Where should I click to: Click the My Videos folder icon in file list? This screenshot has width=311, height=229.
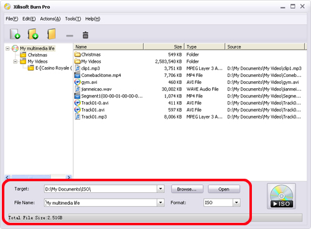click(x=77, y=61)
